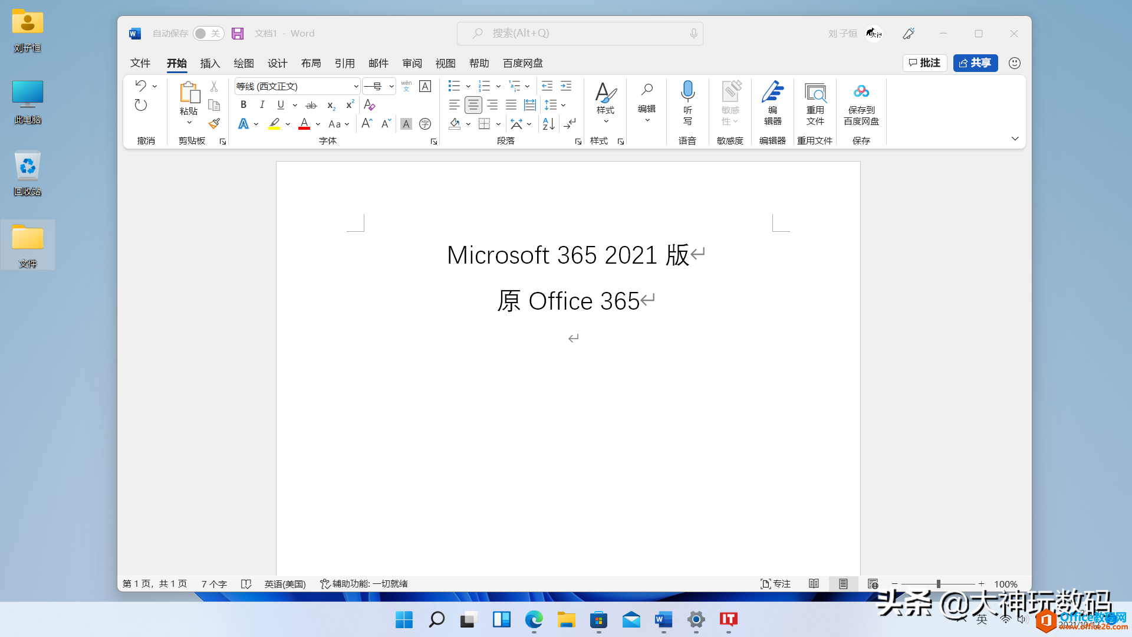Toggle auto-save switch on ribbon
This screenshot has height=637, width=1132.
tap(207, 34)
